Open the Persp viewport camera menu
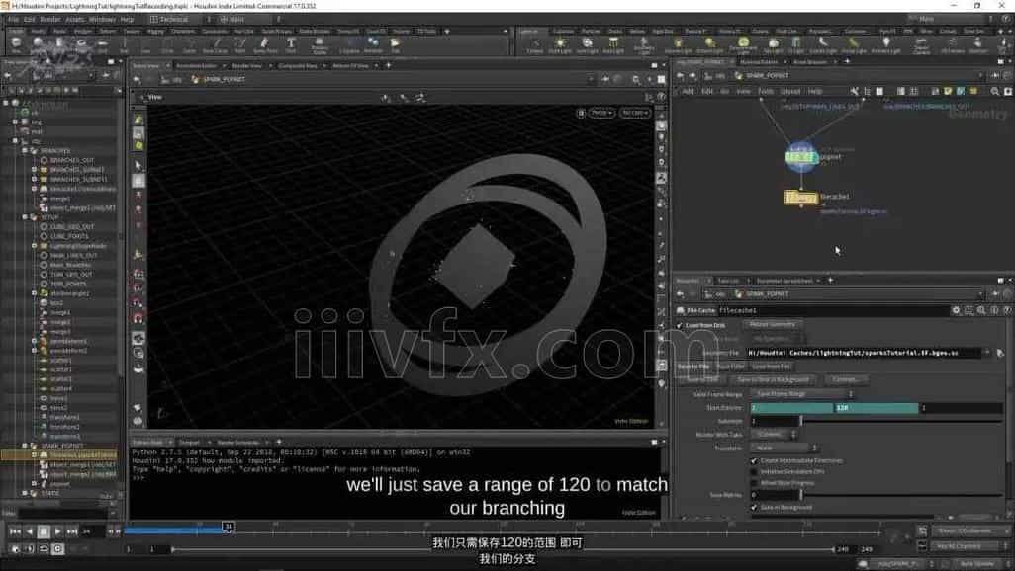The width and height of the screenshot is (1015, 571). pos(600,113)
